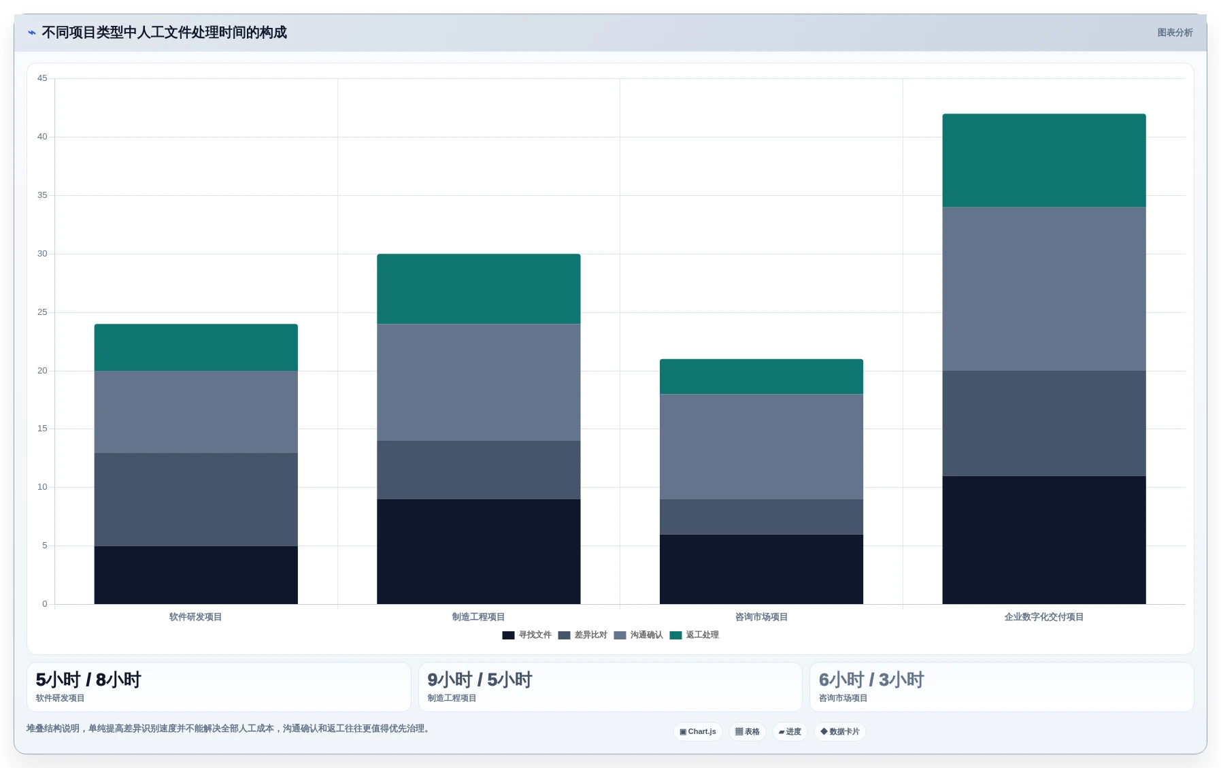
Task: Open the 图表分析 label in the header
Action: pos(1175,33)
